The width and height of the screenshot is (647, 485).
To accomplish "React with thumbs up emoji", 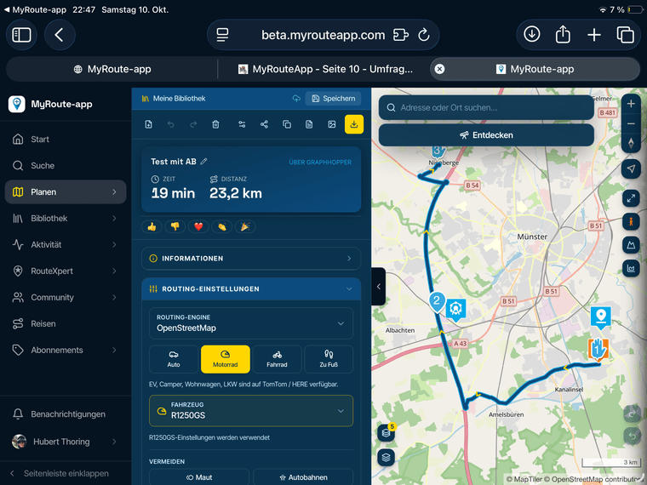I will (152, 226).
